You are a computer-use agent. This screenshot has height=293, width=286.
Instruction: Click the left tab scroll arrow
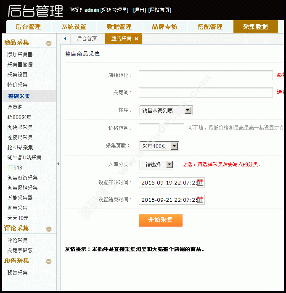(65, 39)
